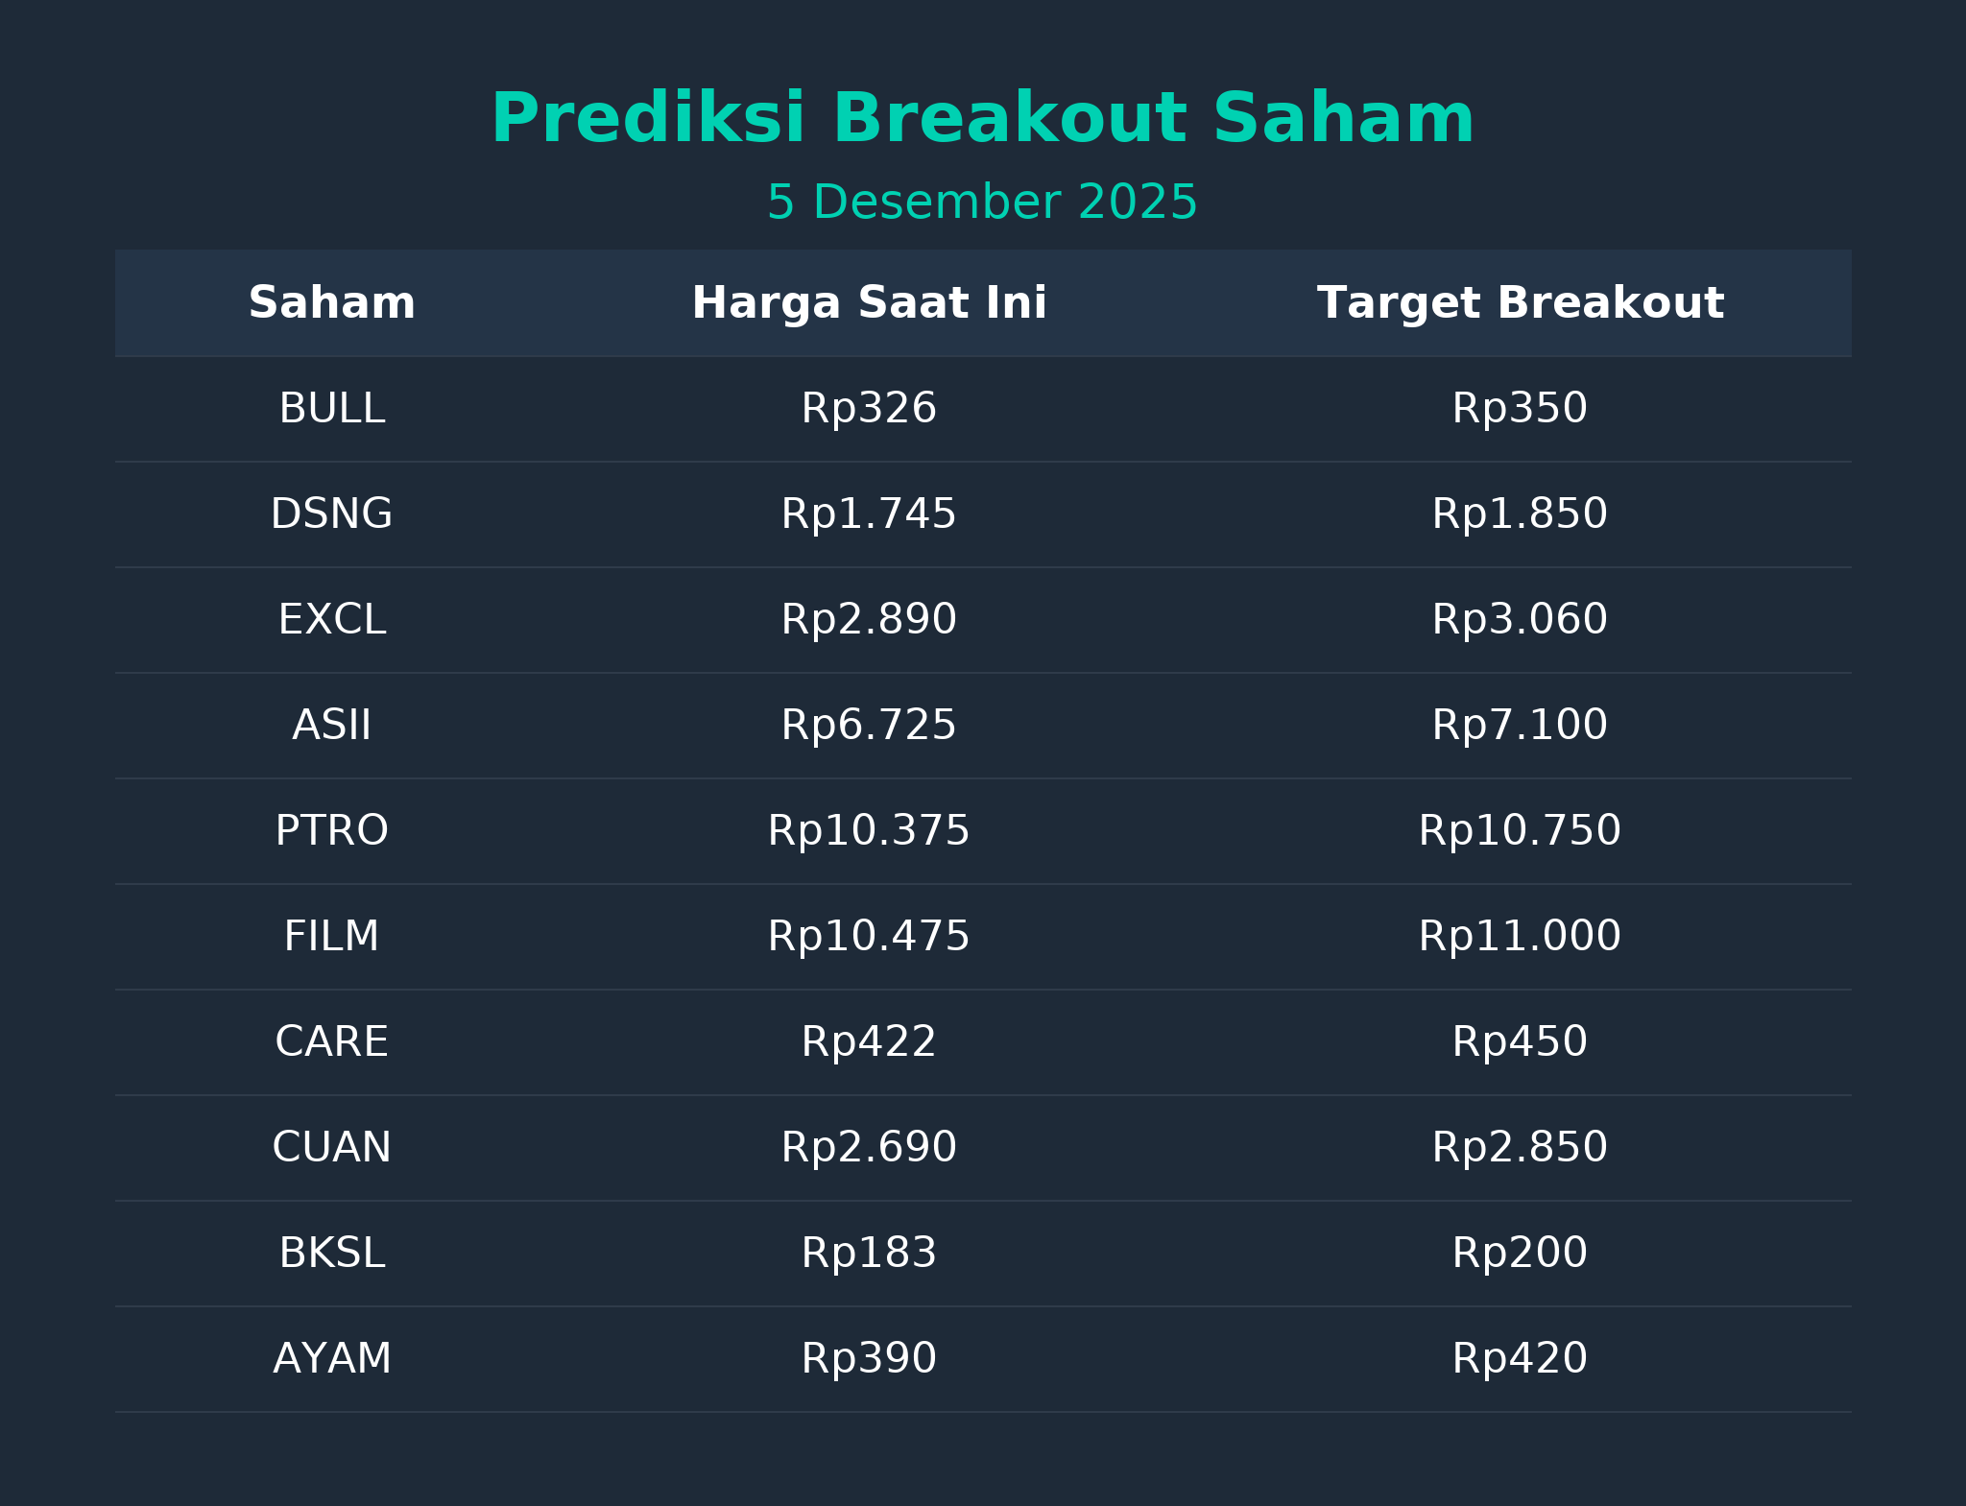Click the BULL stock ticker
This screenshot has height=1506, width=1966.
coord(331,409)
